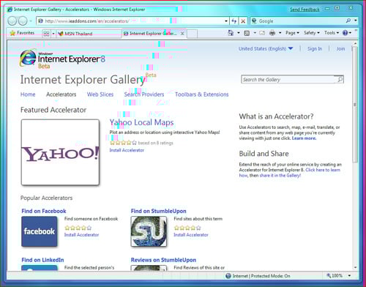The image size is (366, 287).
Task: Open the United States (English) language dropdown
Action: pos(266,49)
